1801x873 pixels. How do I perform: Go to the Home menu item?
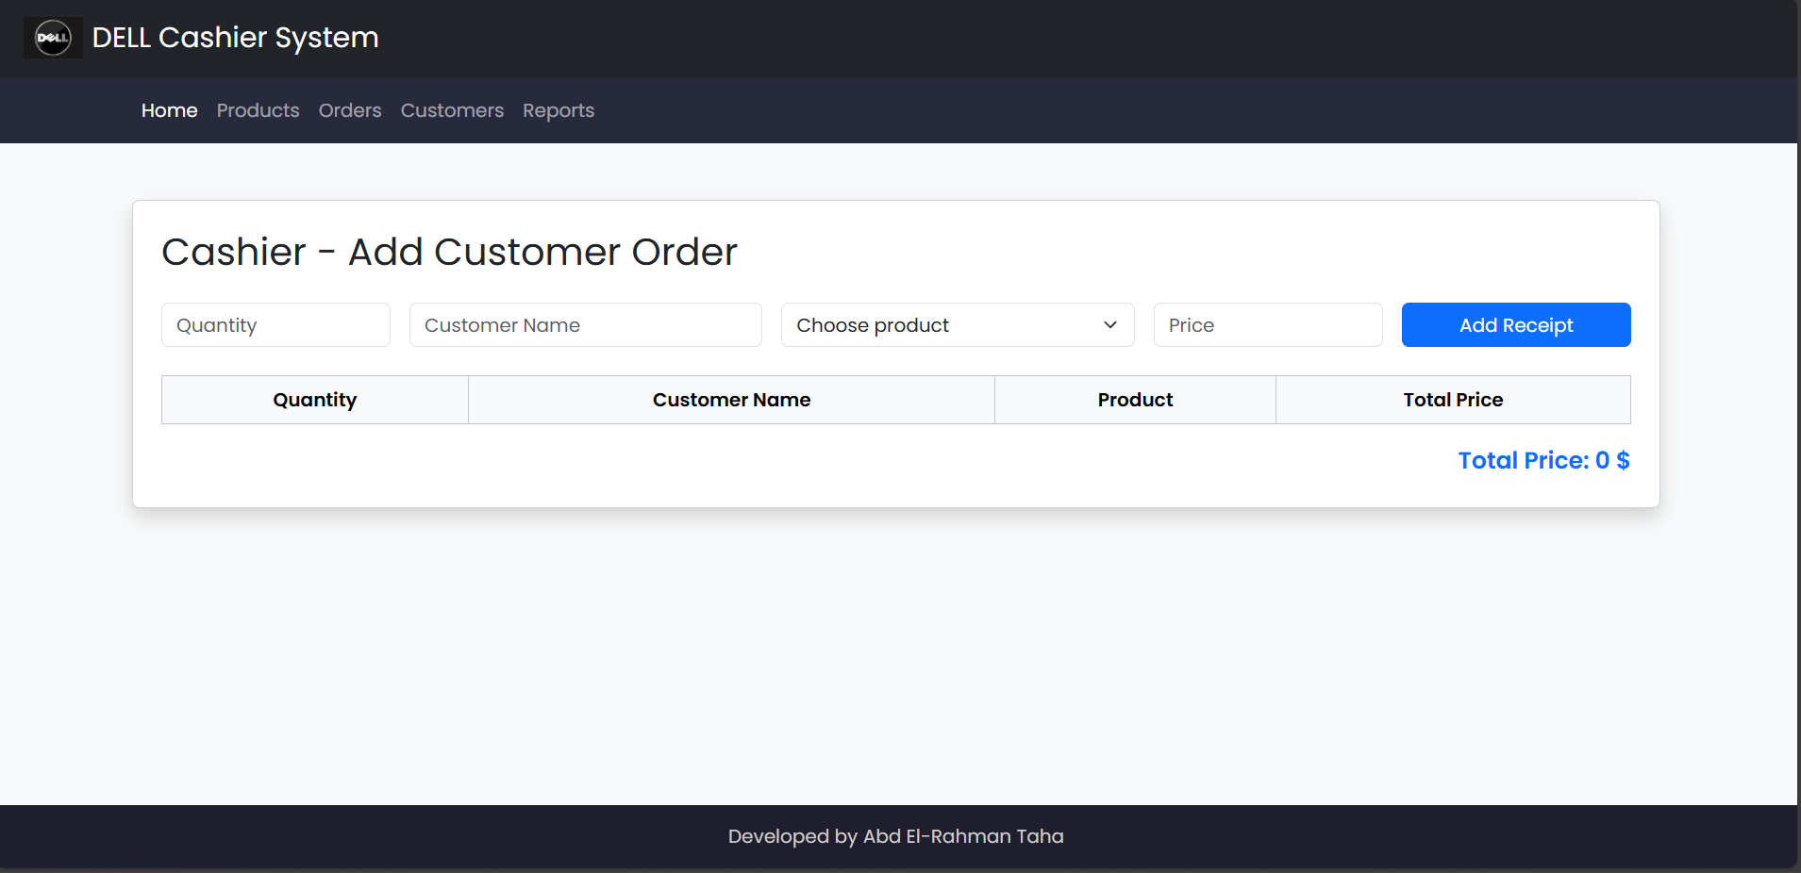(170, 110)
